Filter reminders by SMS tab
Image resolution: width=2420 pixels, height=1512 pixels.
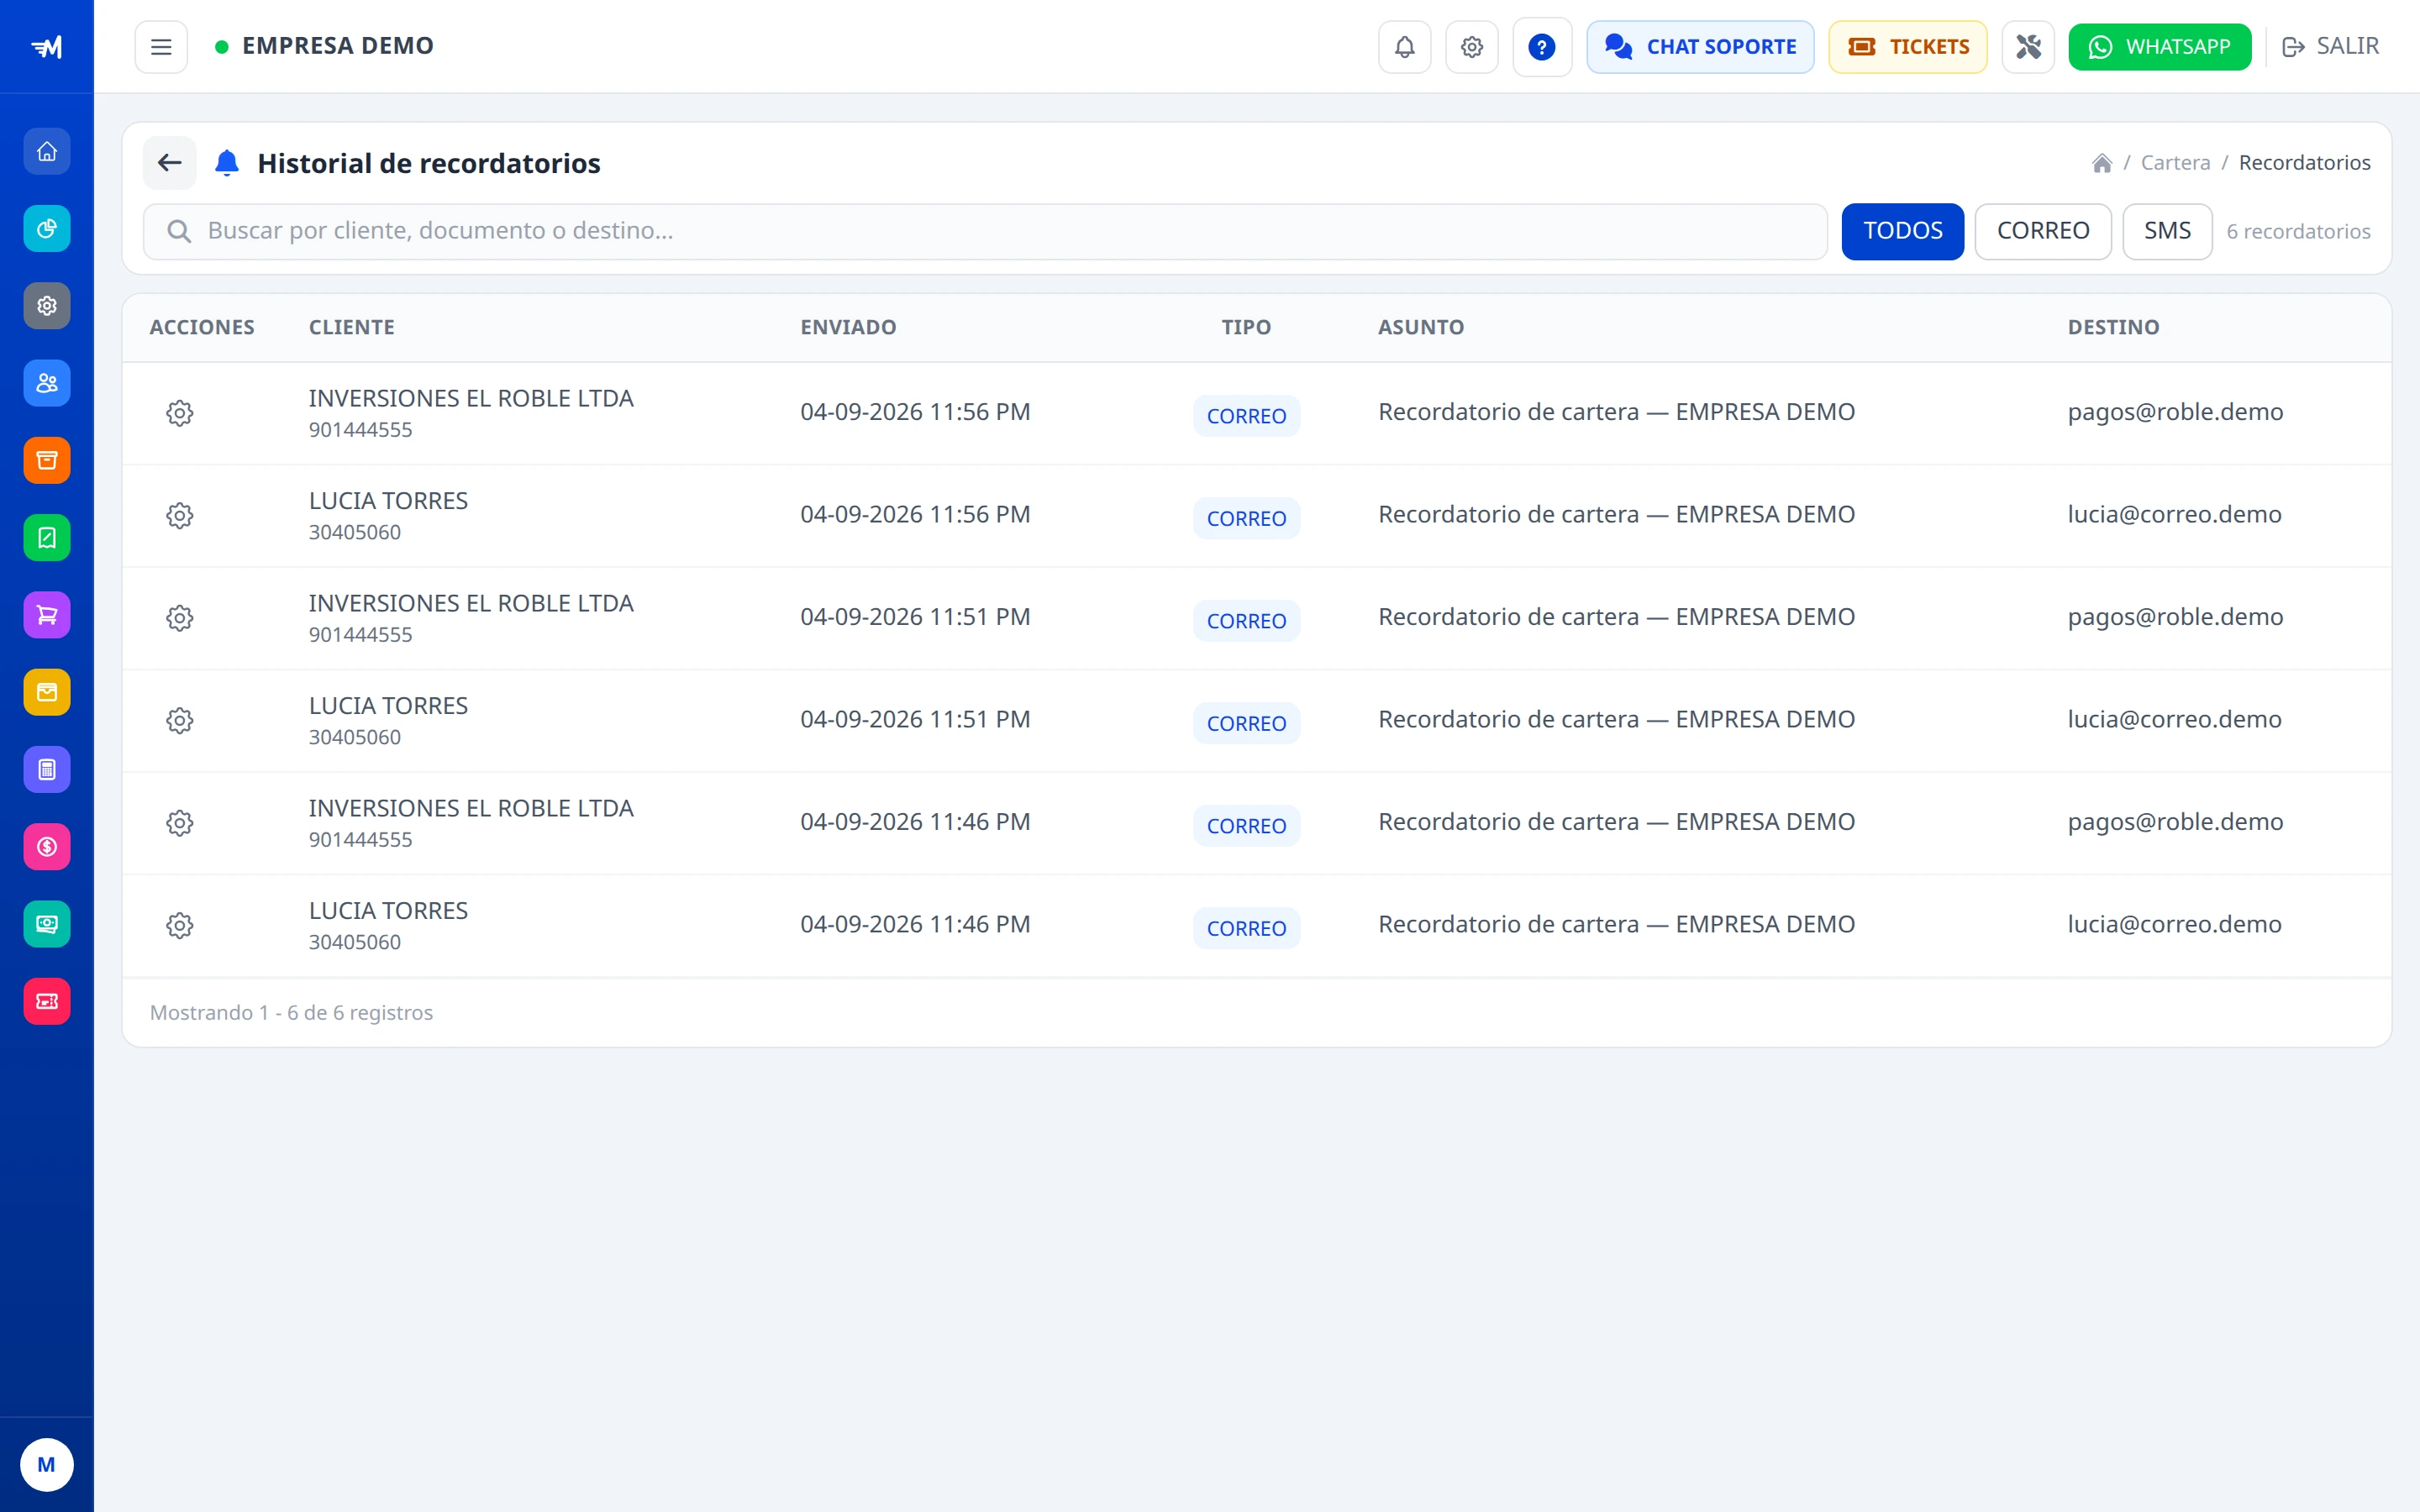(2166, 231)
